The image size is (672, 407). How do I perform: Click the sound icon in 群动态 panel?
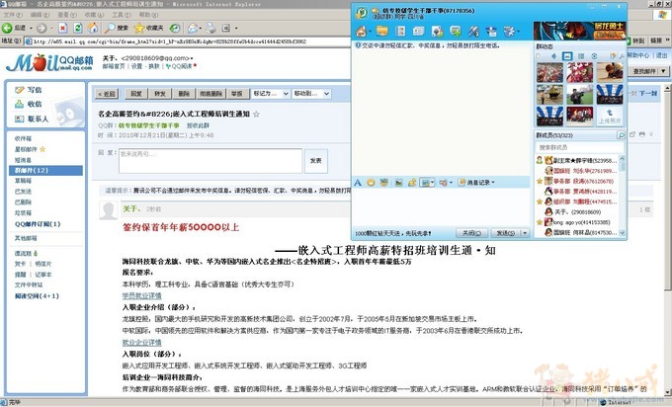(x=553, y=56)
